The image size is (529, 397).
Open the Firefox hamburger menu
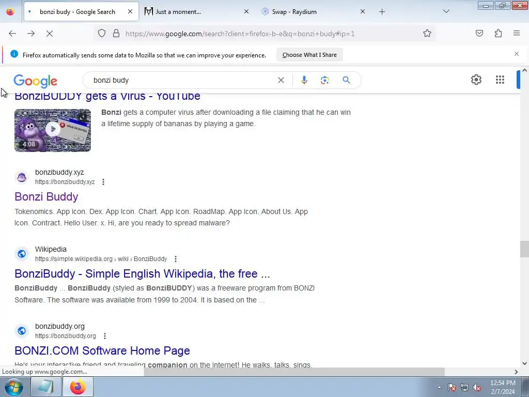pos(517,33)
